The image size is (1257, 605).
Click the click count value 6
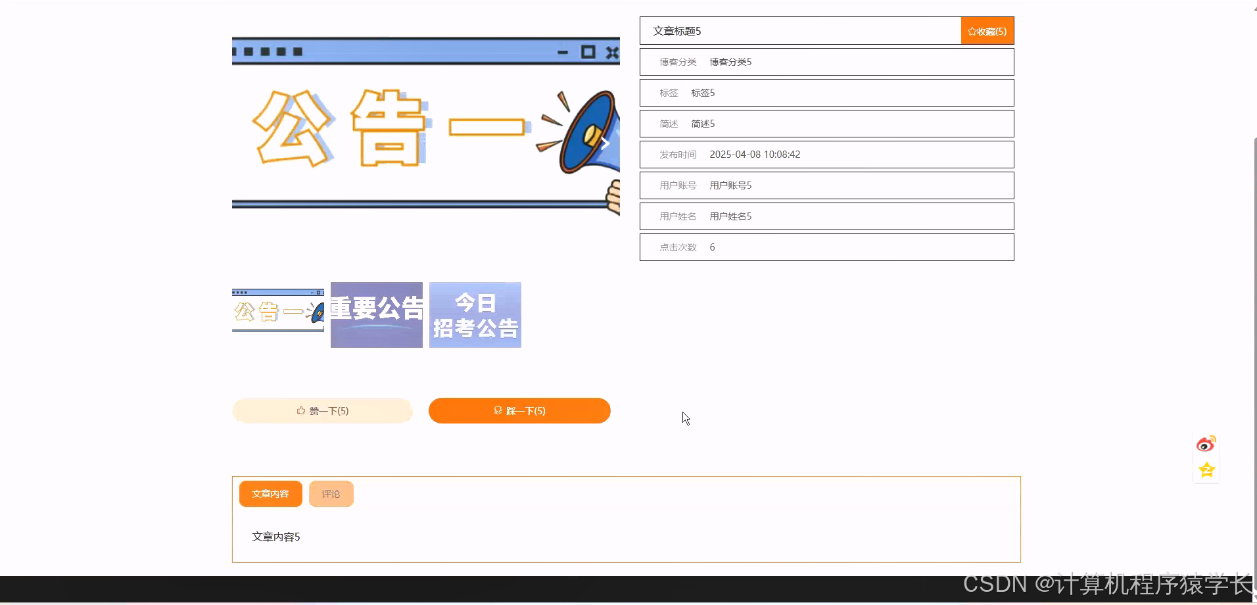coord(712,247)
